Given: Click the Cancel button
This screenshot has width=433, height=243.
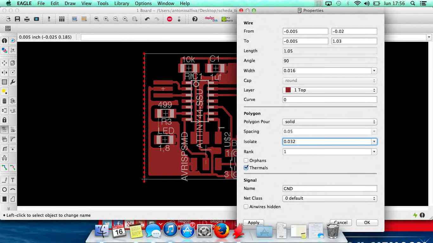Looking at the screenshot, I should [341, 222].
